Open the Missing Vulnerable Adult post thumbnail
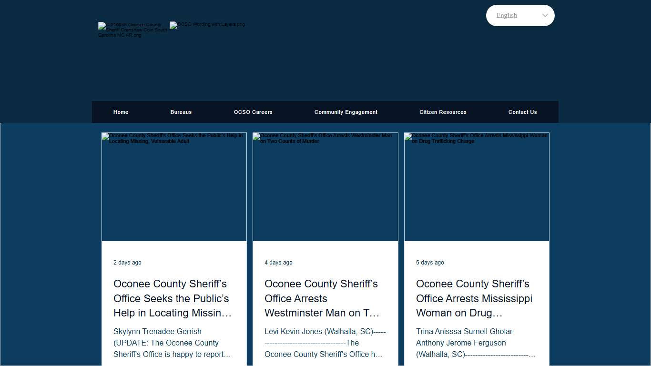651x366 pixels. coord(174,187)
